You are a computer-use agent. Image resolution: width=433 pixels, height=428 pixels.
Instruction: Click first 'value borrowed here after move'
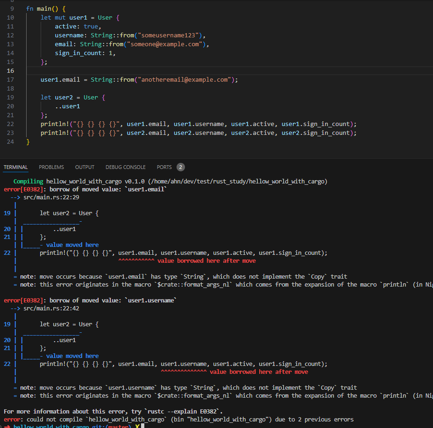[x=206, y=261]
